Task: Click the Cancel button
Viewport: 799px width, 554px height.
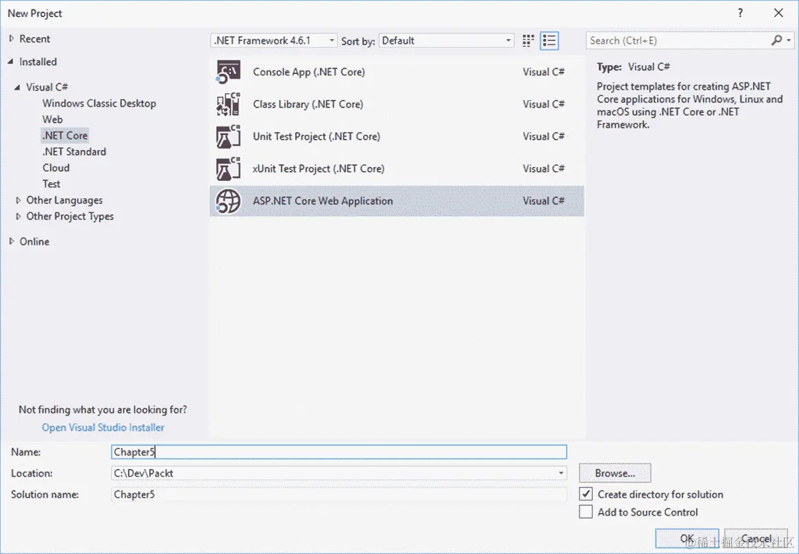Action: tap(757, 539)
